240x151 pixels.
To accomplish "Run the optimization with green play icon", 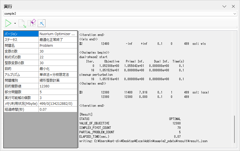I will [x=8, y=23].
